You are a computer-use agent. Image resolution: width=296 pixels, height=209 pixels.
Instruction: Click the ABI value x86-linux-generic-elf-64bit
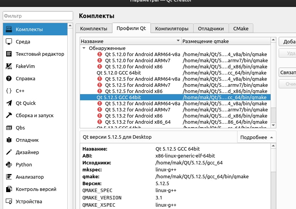(x=185, y=156)
